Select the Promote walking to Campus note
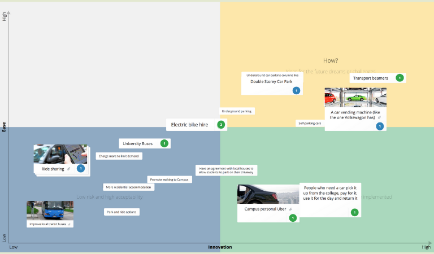 170,179
